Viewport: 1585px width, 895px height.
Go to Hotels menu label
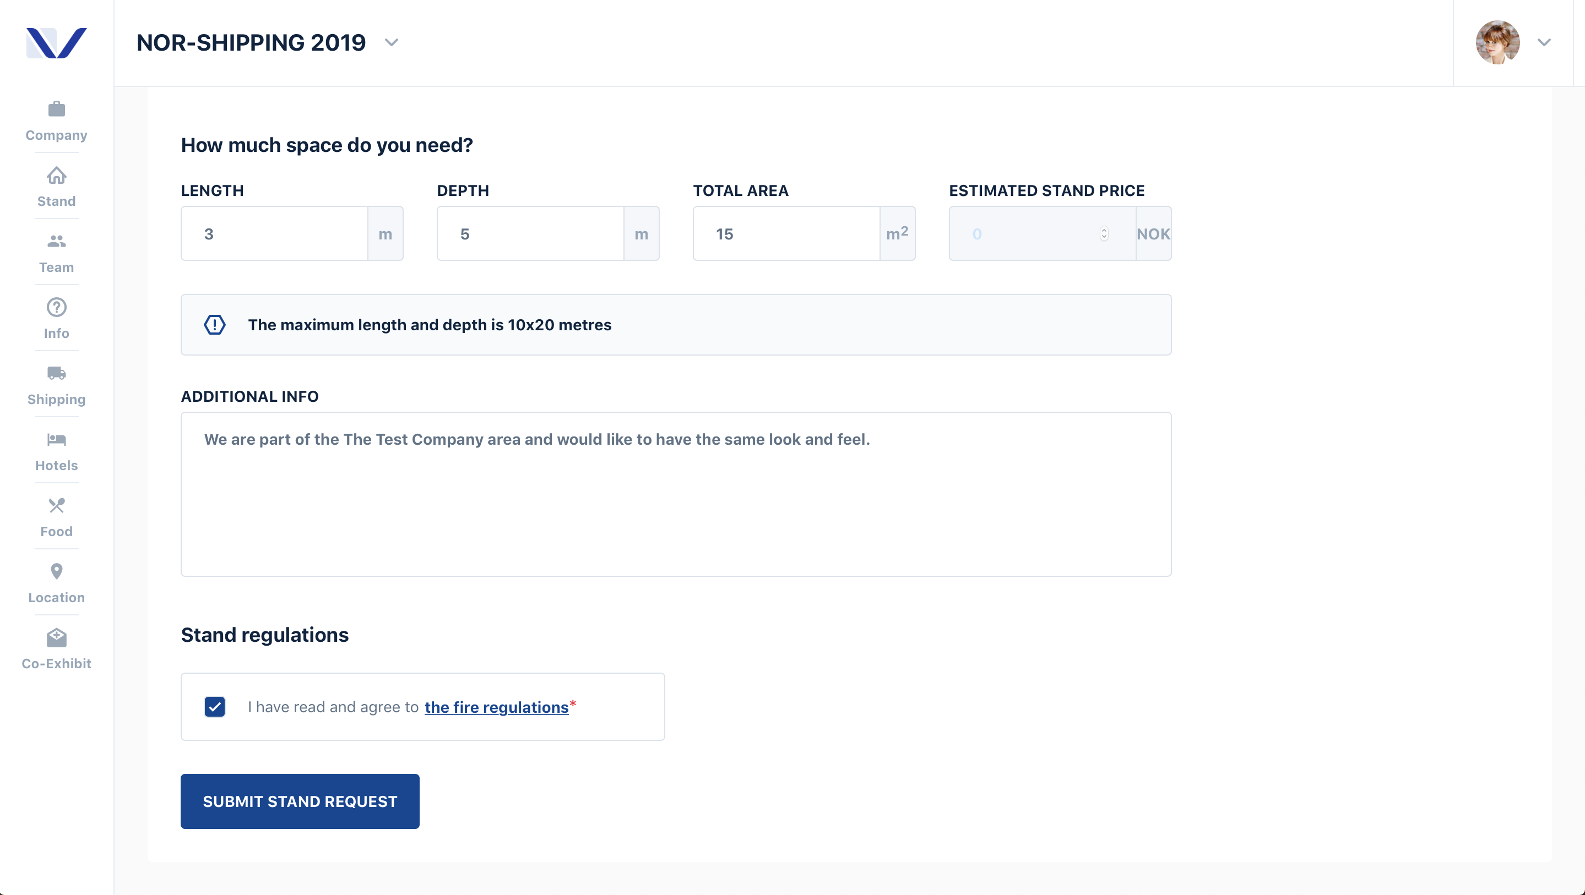coord(57,465)
